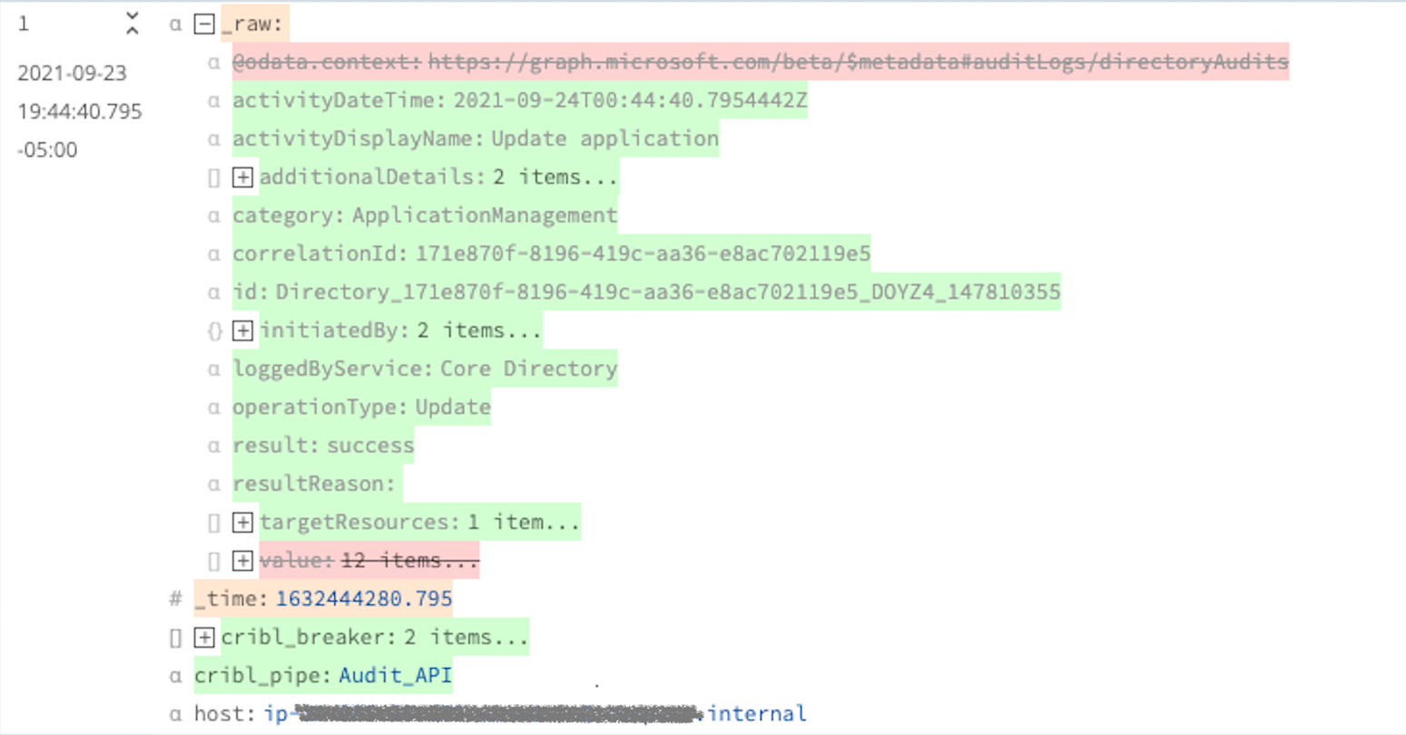Click the string-type icon next to resultReason

(x=214, y=484)
